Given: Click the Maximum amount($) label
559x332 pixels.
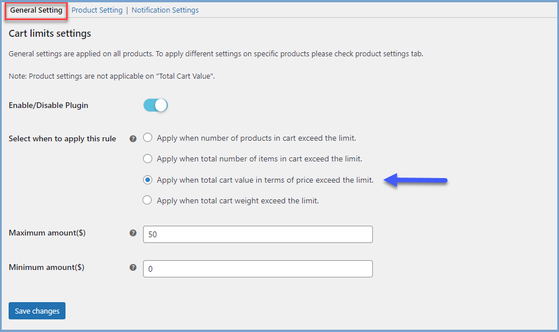Looking at the screenshot, I should (47, 233).
